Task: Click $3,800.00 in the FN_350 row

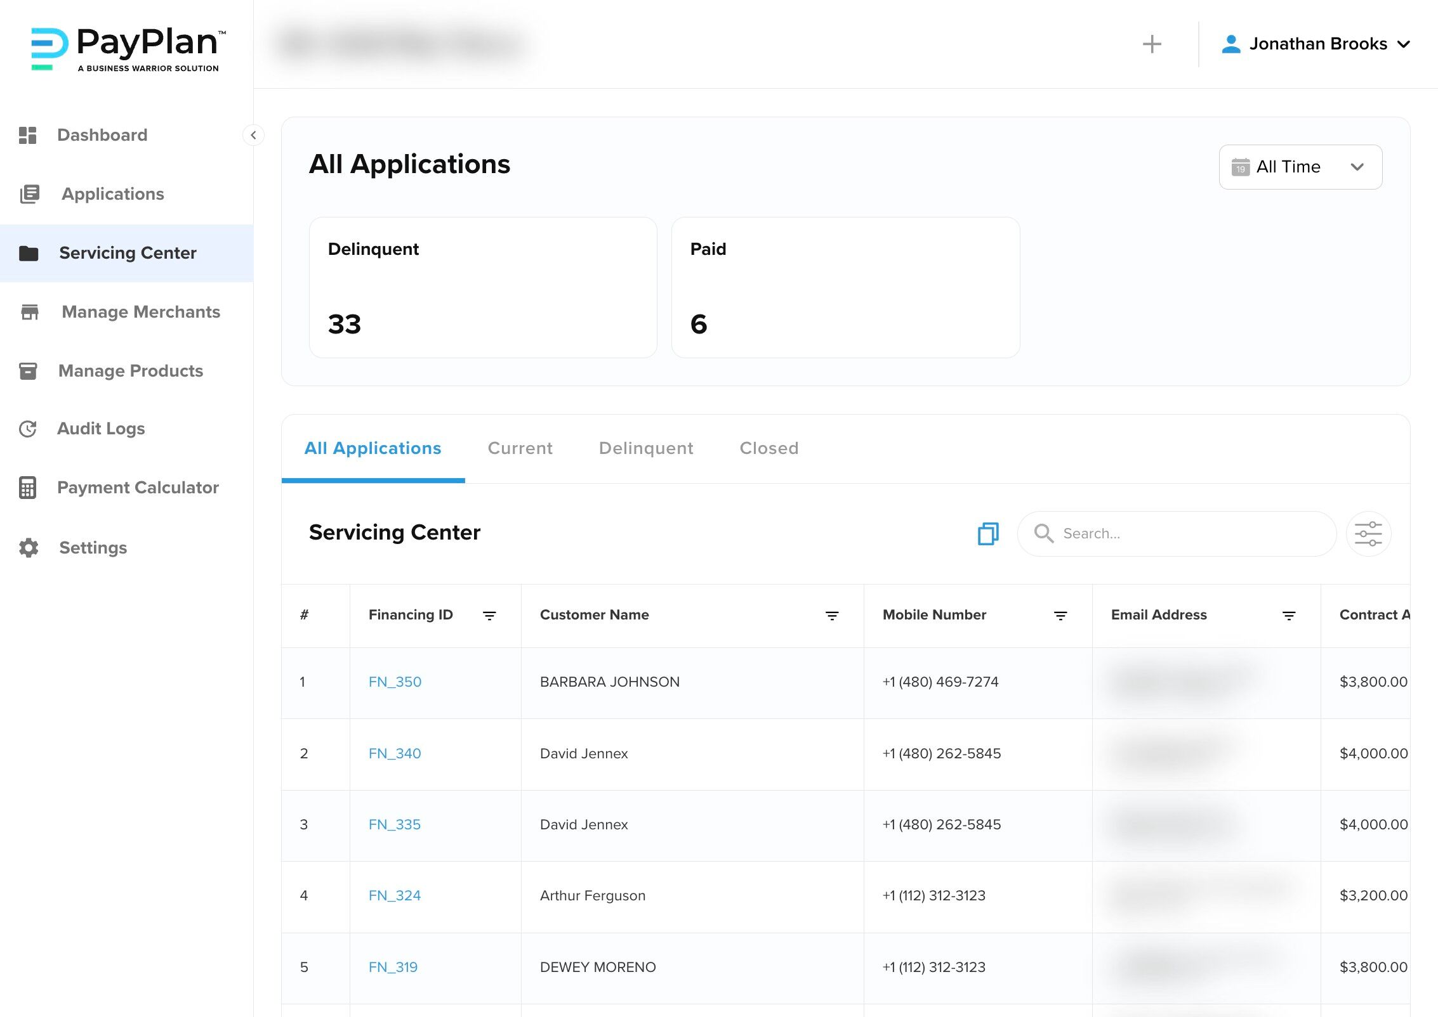Action: [x=1373, y=682]
